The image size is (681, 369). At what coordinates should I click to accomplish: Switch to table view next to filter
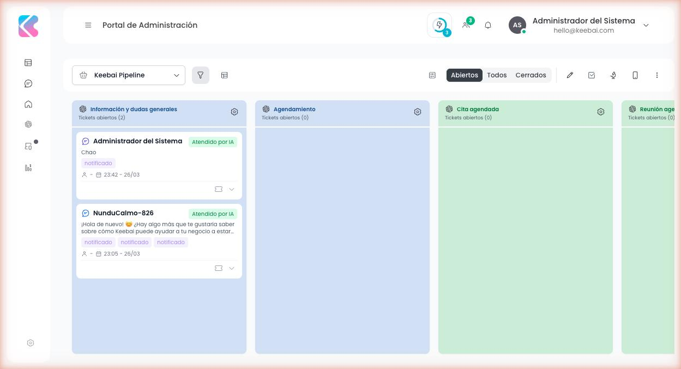point(225,75)
